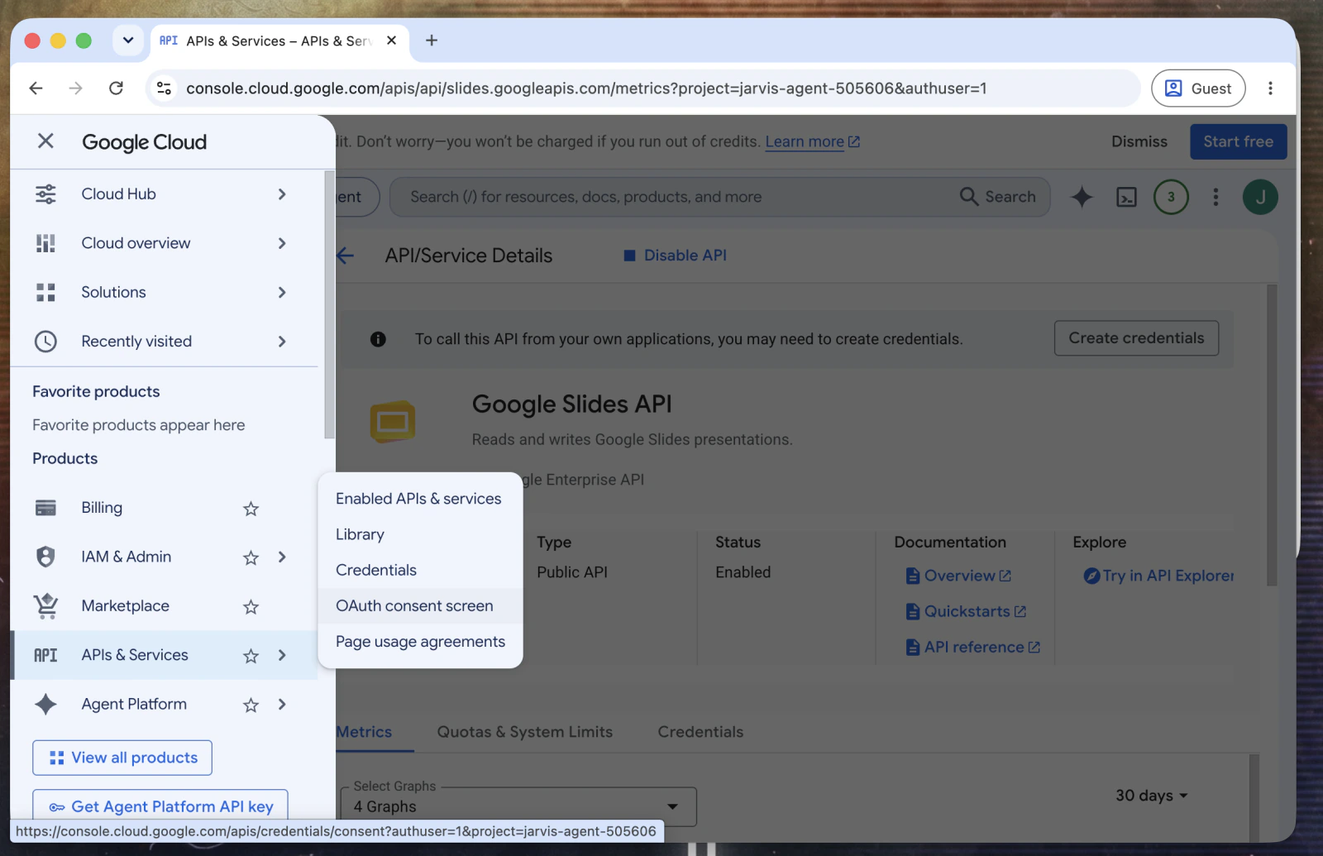Switch to Quotas & System Limits tab
The width and height of the screenshot is (1323, 856).
pos(525,732)
